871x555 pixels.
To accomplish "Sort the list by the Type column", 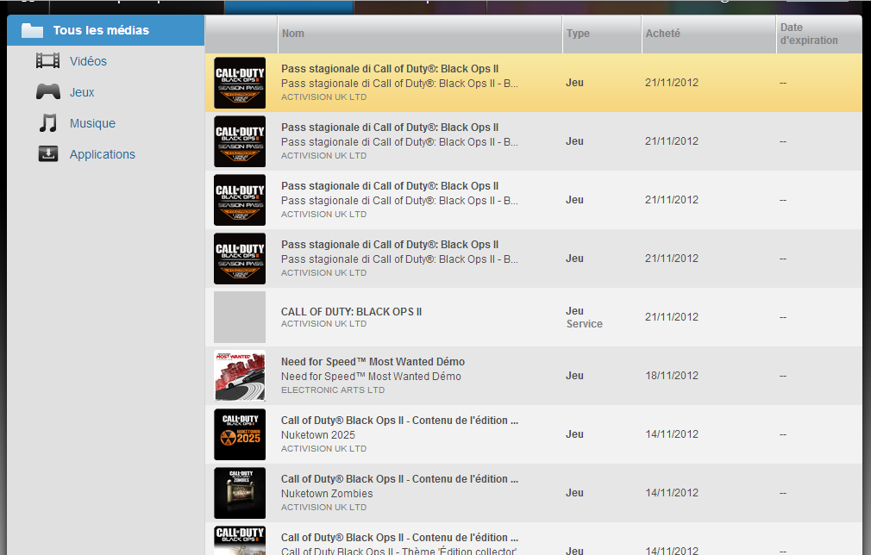I will pyautogui.click(x=602, y=34).
